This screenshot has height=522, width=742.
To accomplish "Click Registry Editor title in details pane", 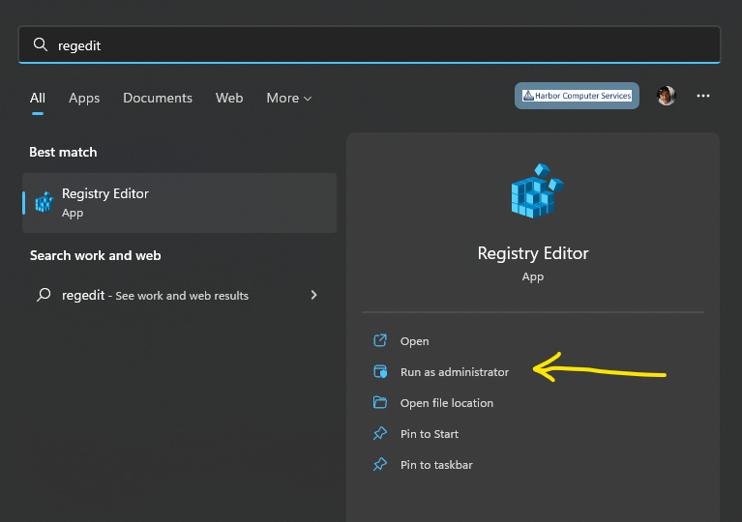I will click(533, 253).
